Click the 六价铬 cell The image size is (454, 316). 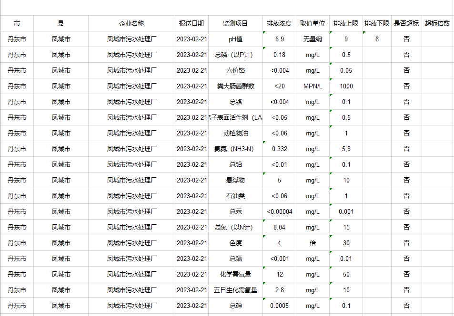click(235, 70)
